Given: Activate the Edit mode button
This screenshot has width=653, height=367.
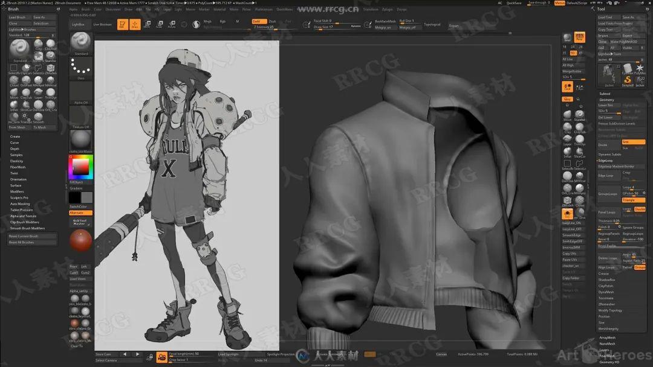Looking at the screenshot, I should click(122, 25).
